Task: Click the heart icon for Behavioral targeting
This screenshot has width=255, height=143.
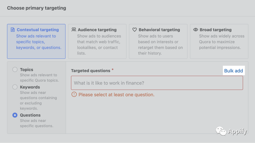Action: pos(134,30)
